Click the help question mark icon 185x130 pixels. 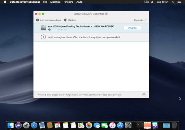[x=144, y=95]
